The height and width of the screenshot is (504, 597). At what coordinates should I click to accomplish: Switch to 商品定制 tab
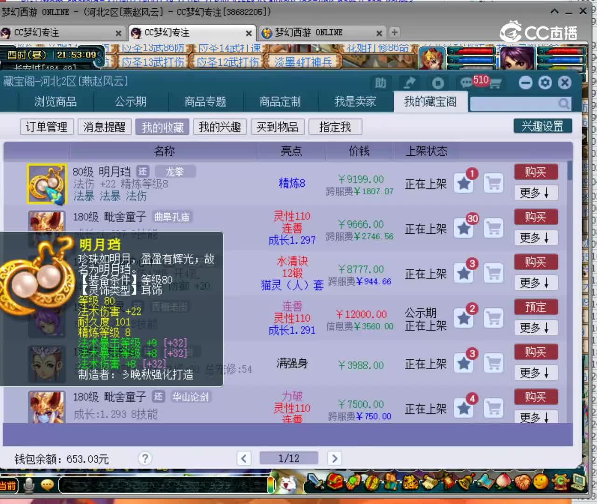coord(280,102)
